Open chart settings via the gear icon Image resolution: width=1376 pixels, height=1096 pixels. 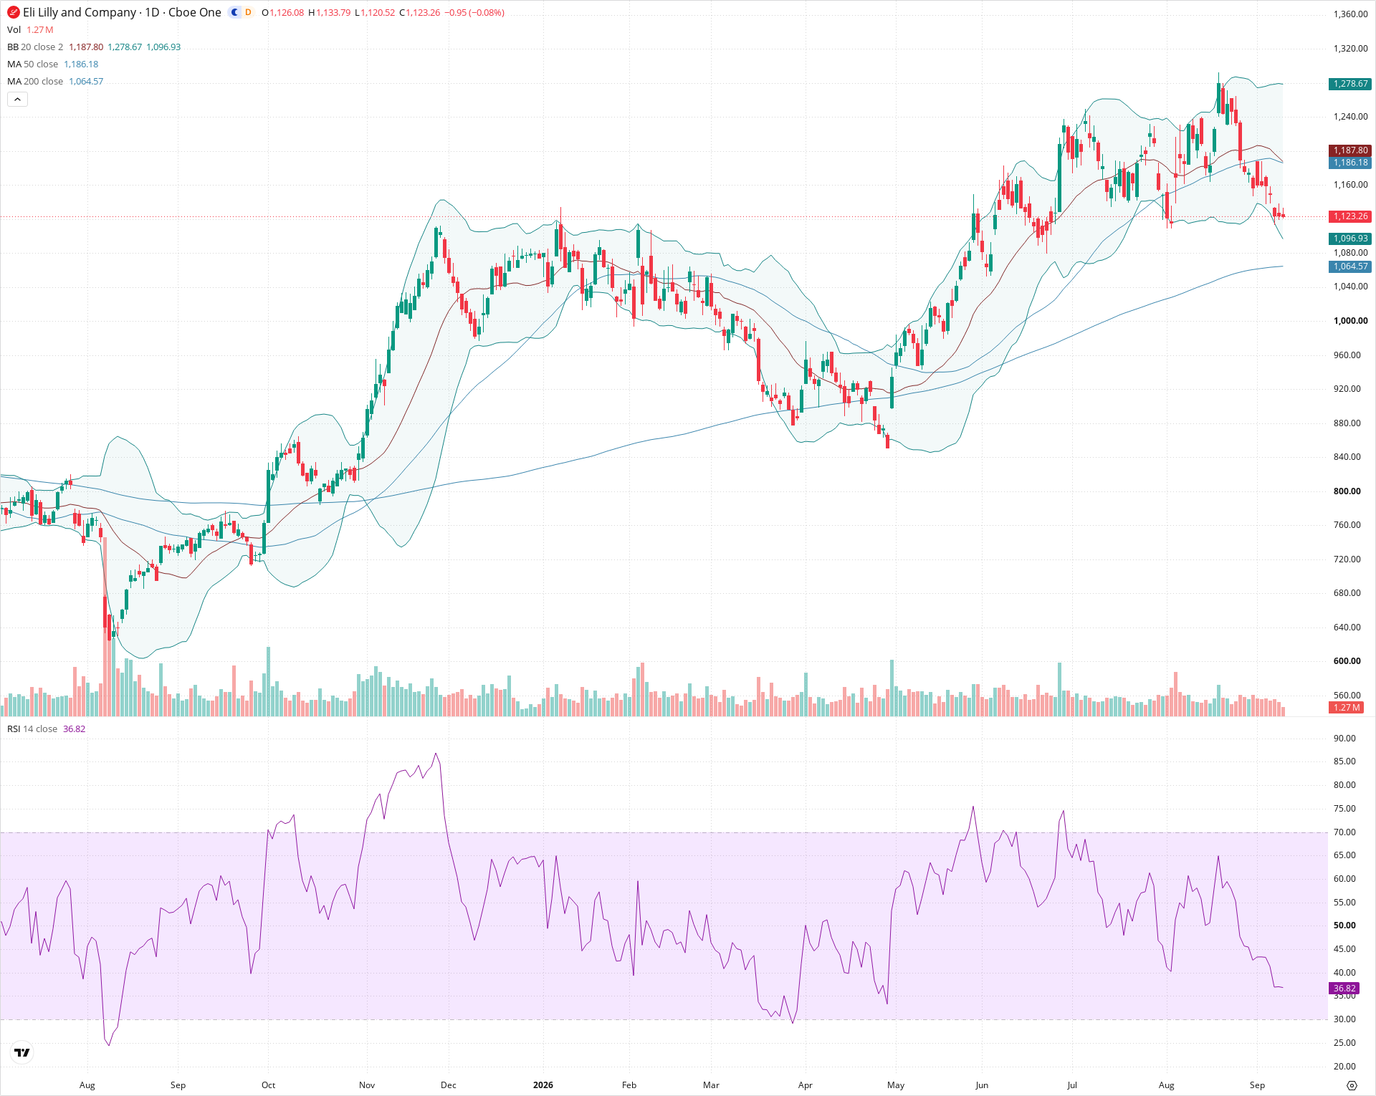click(1352, 1085)
